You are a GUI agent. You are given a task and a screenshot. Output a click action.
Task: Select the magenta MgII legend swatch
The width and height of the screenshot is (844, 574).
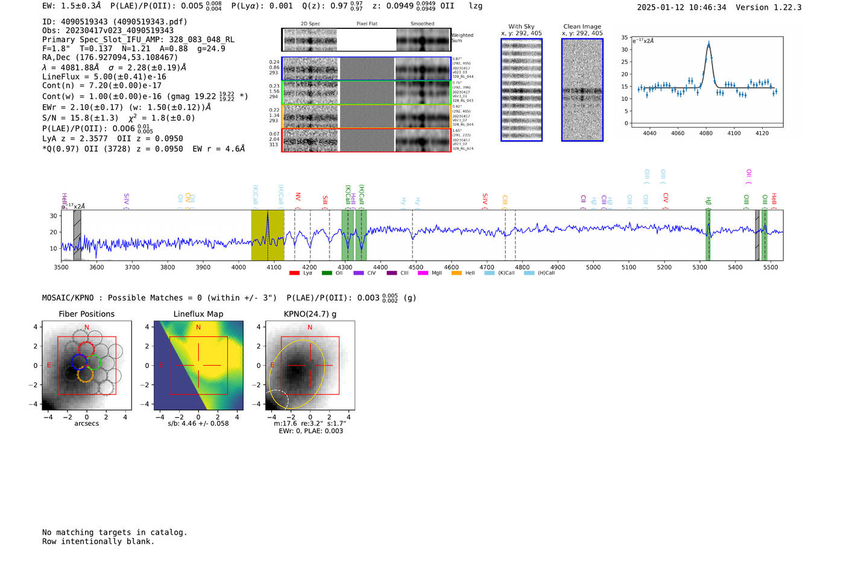pyautogui.click(x=423, y=273)
